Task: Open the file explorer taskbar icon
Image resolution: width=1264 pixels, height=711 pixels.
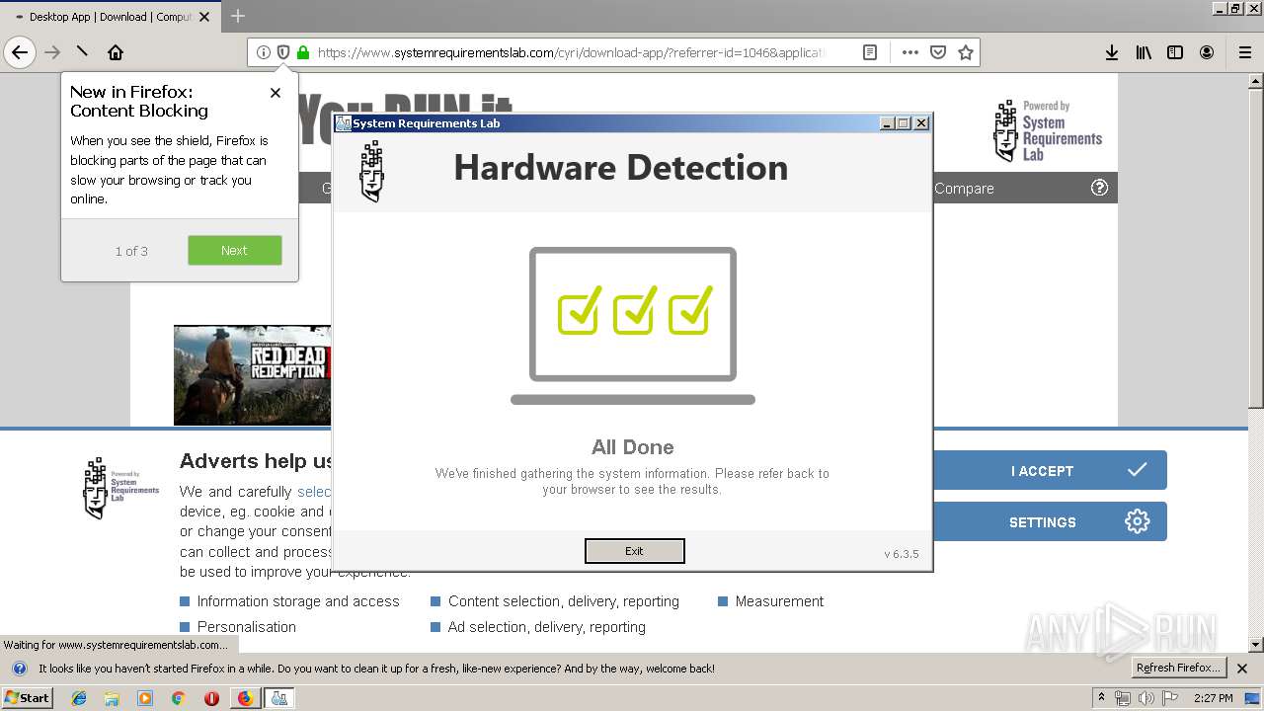Action: (112, 698)
